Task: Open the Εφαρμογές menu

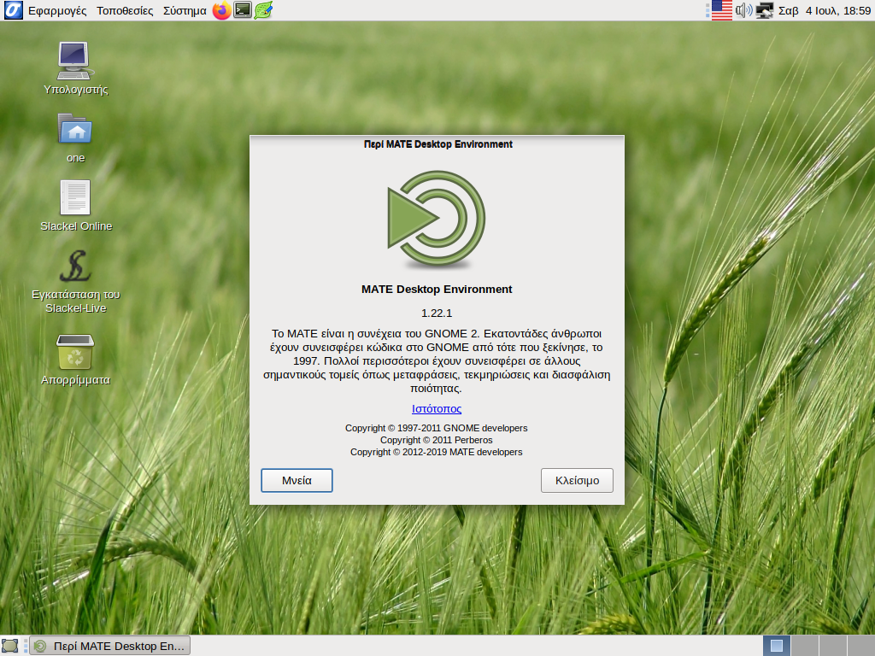Action: (x=57, y=10)
